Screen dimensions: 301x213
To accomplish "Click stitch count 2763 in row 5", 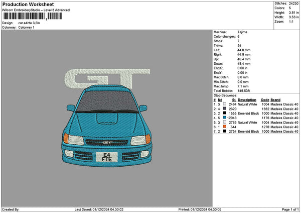I will click(x=232, y=123).
